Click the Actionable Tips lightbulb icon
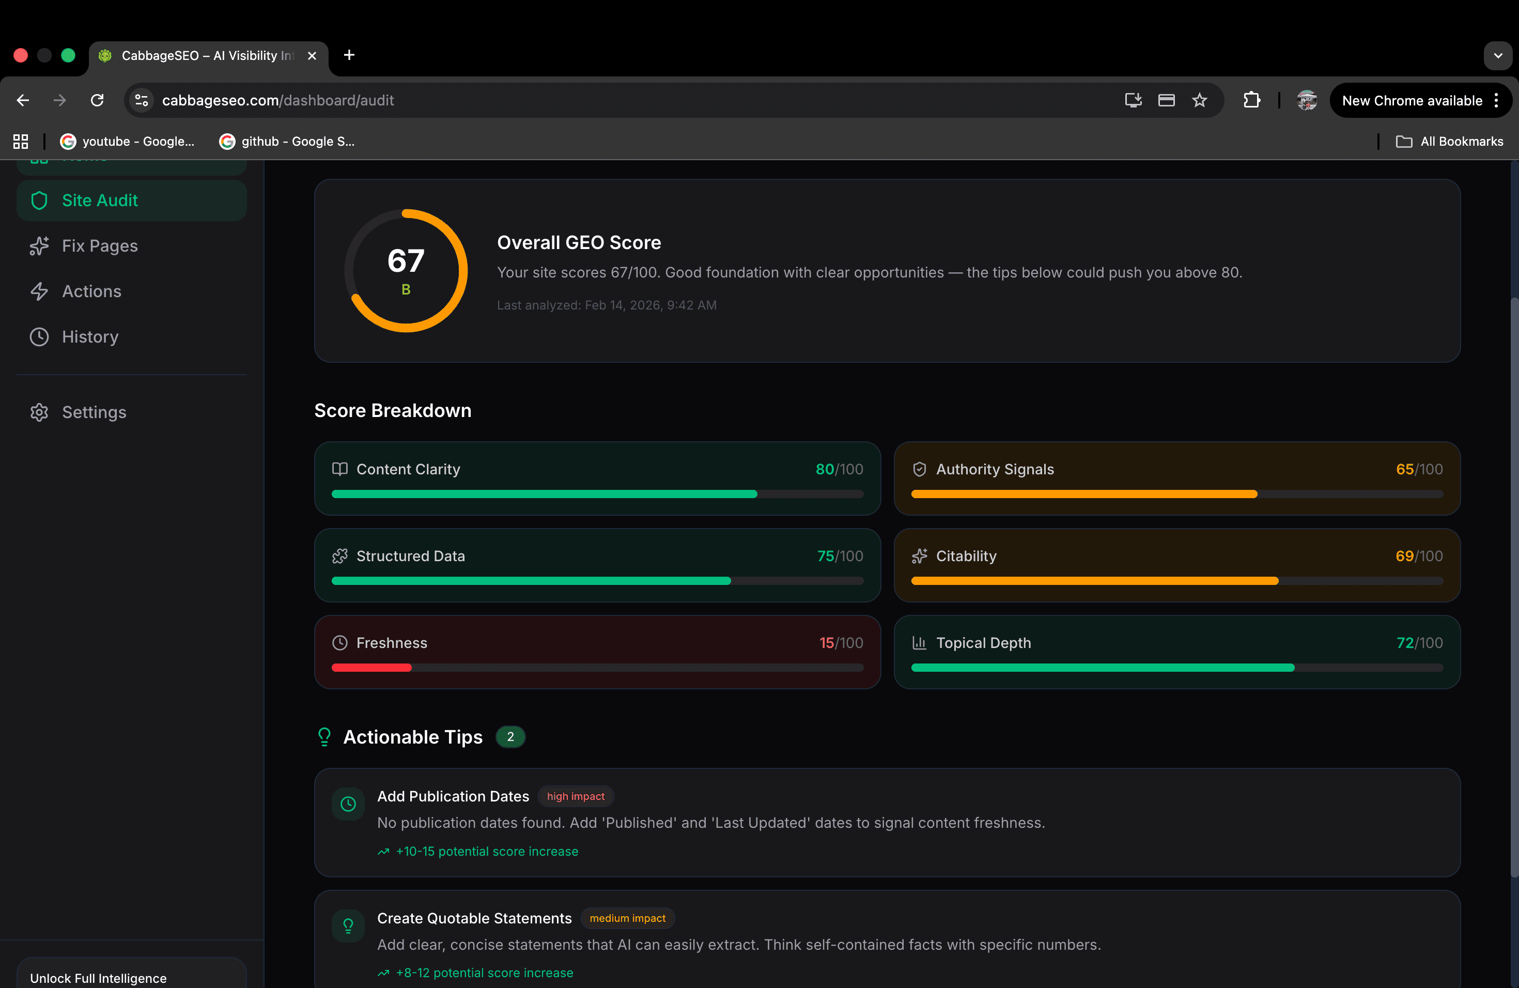Image resolution: width=1519 pixels, height=988 pixels. [324, 736]
